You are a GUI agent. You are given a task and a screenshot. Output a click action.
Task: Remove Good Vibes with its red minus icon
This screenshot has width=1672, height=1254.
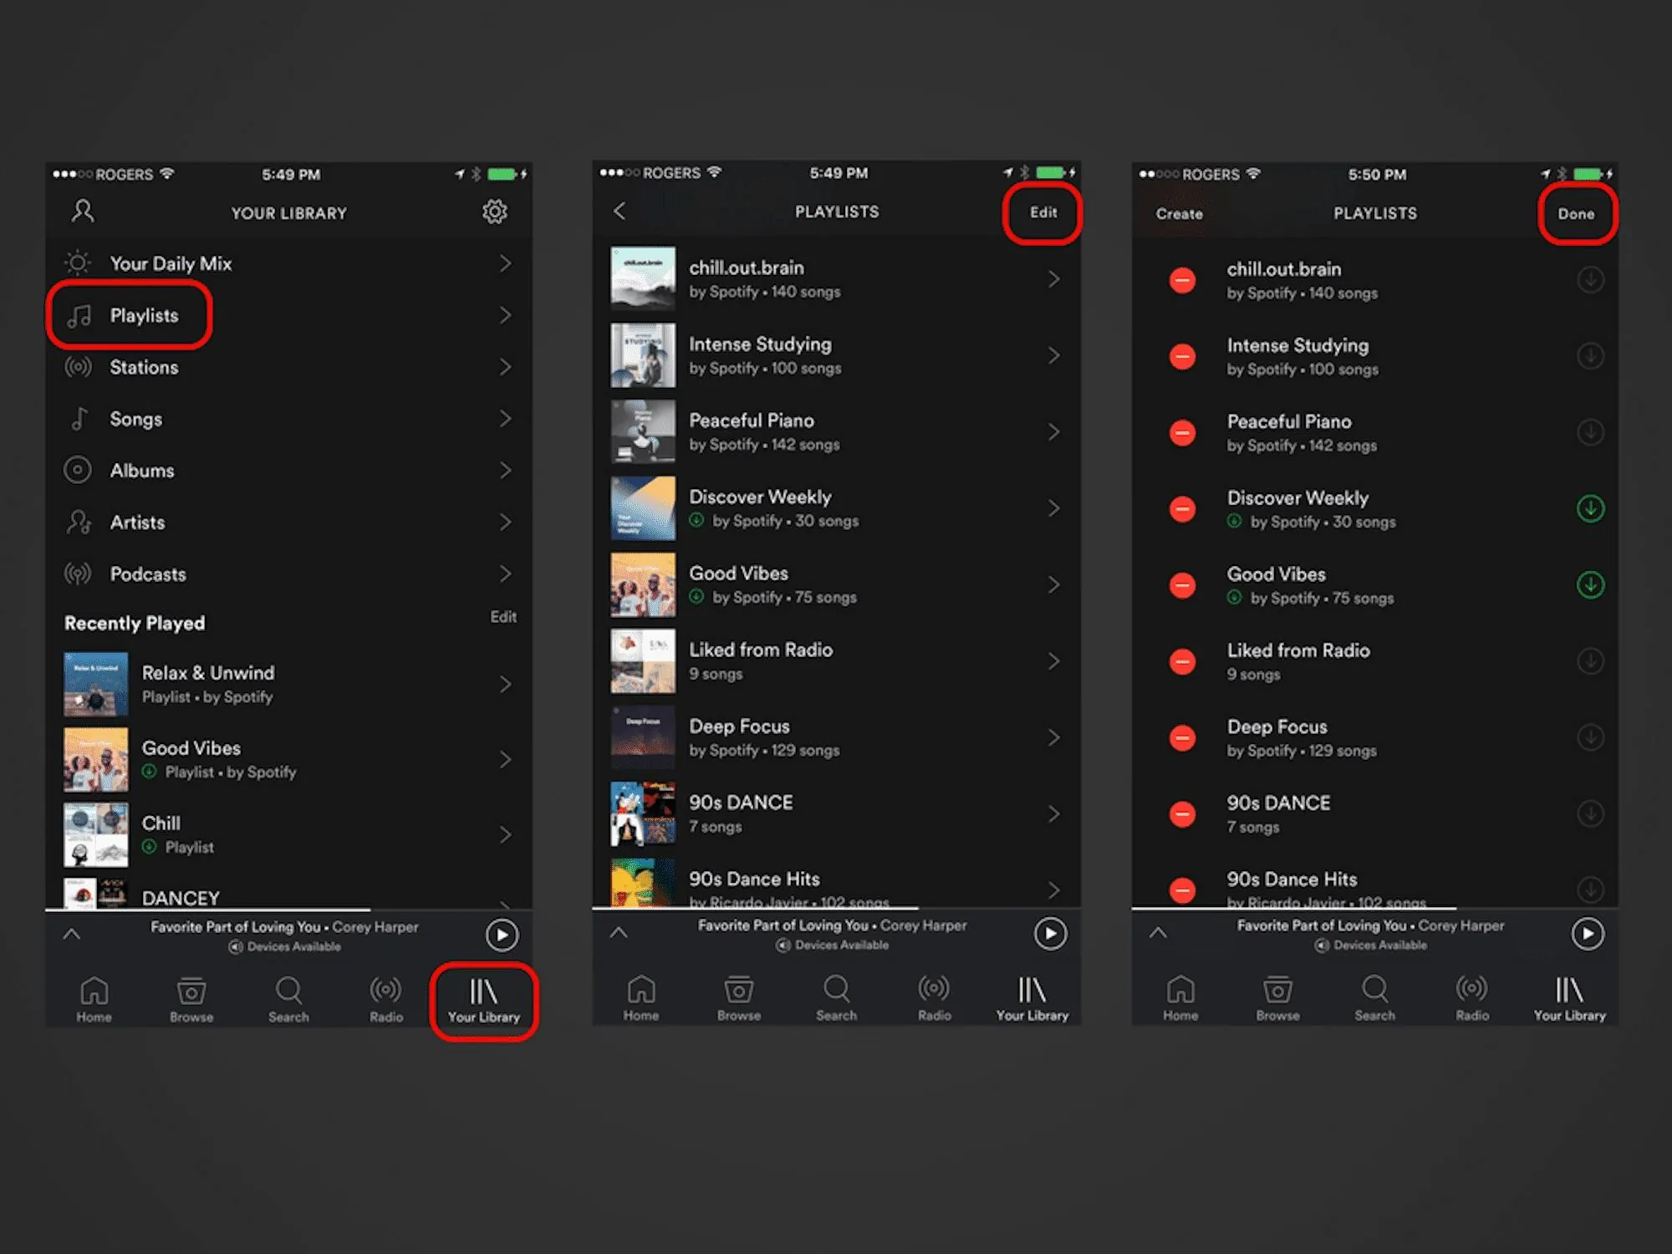tap(1182, 585)
